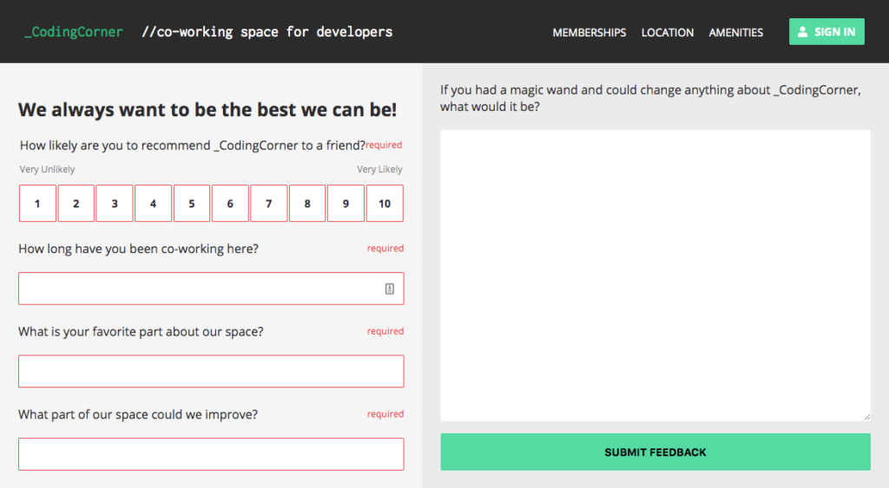The image size is (889, 488).
Task: Grab the textarea resize handle corner
Action: tap(867, 417)
